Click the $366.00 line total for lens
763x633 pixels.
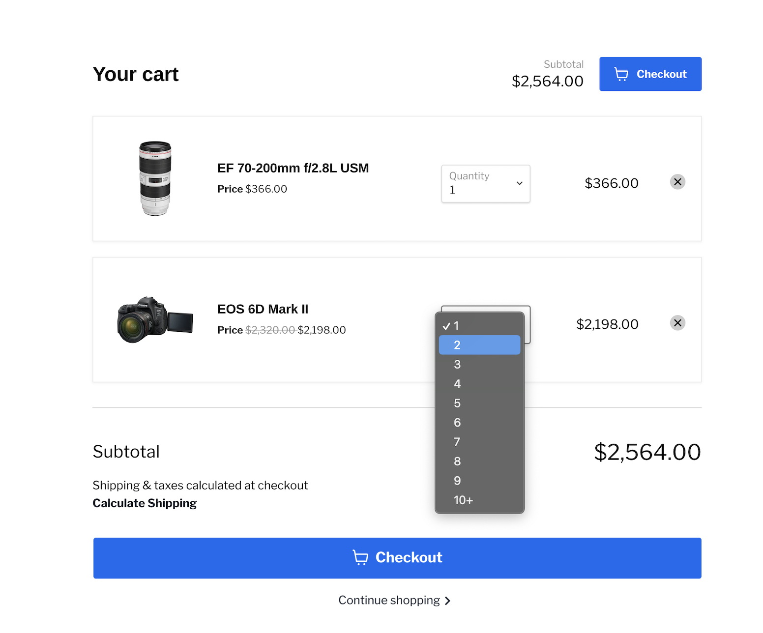point(612,183)
